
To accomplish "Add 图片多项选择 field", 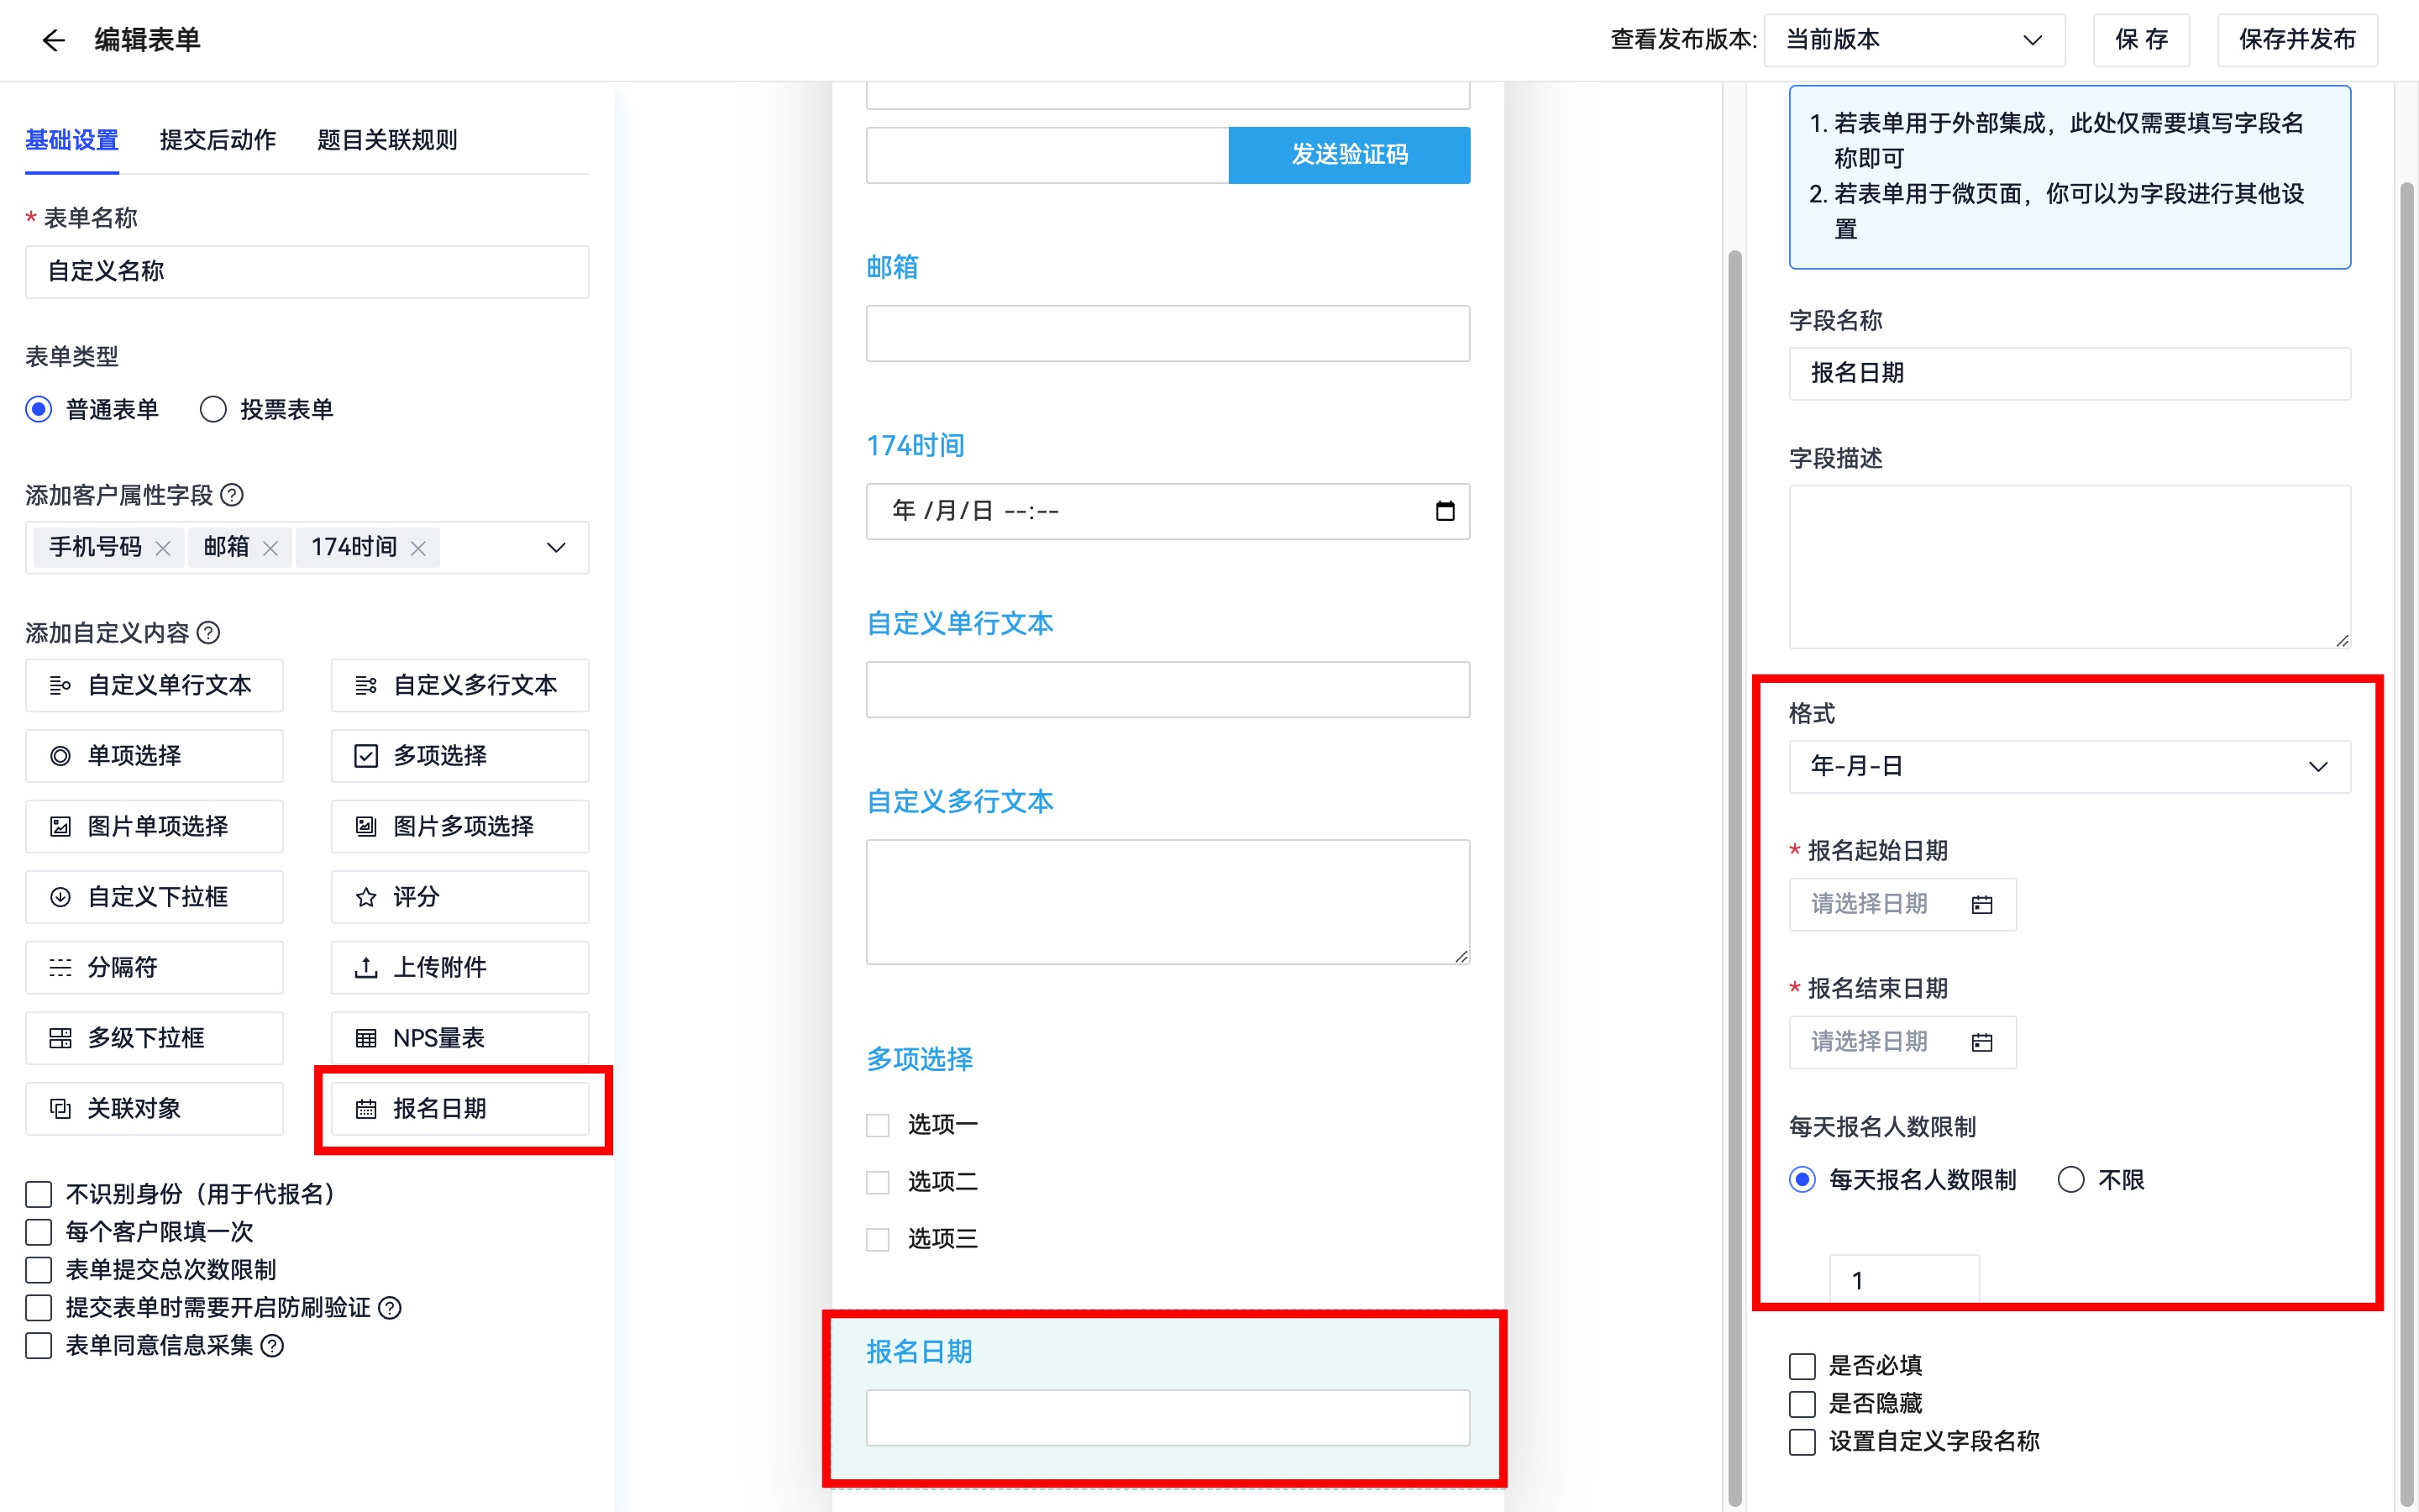I will [x=459, y=826].
